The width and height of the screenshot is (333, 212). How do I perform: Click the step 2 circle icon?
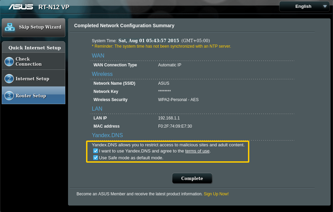pos(9,79)
